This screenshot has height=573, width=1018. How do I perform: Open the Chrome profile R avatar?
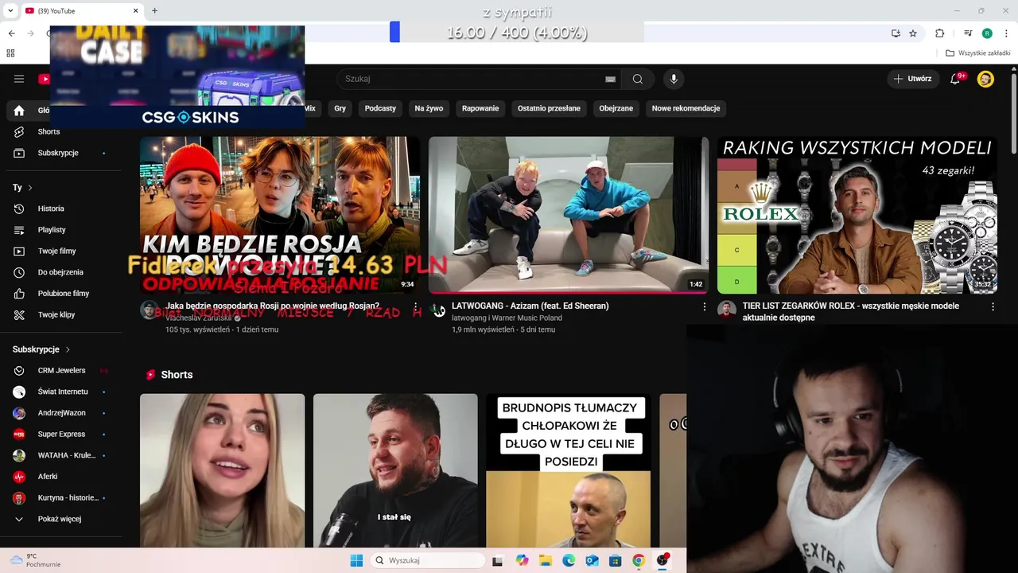click(x=987, y=33)
